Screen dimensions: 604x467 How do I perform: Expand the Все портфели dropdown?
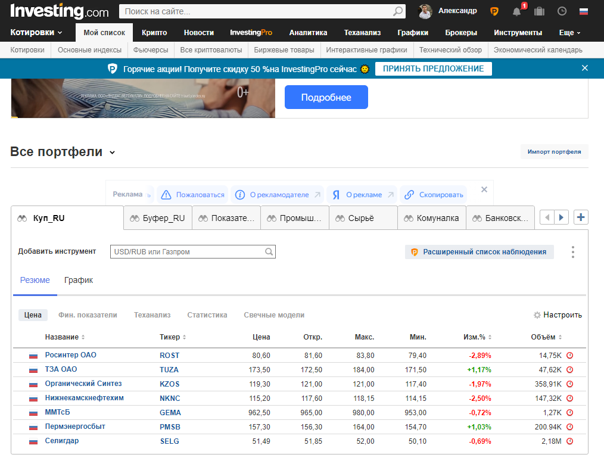coord(112,152)
